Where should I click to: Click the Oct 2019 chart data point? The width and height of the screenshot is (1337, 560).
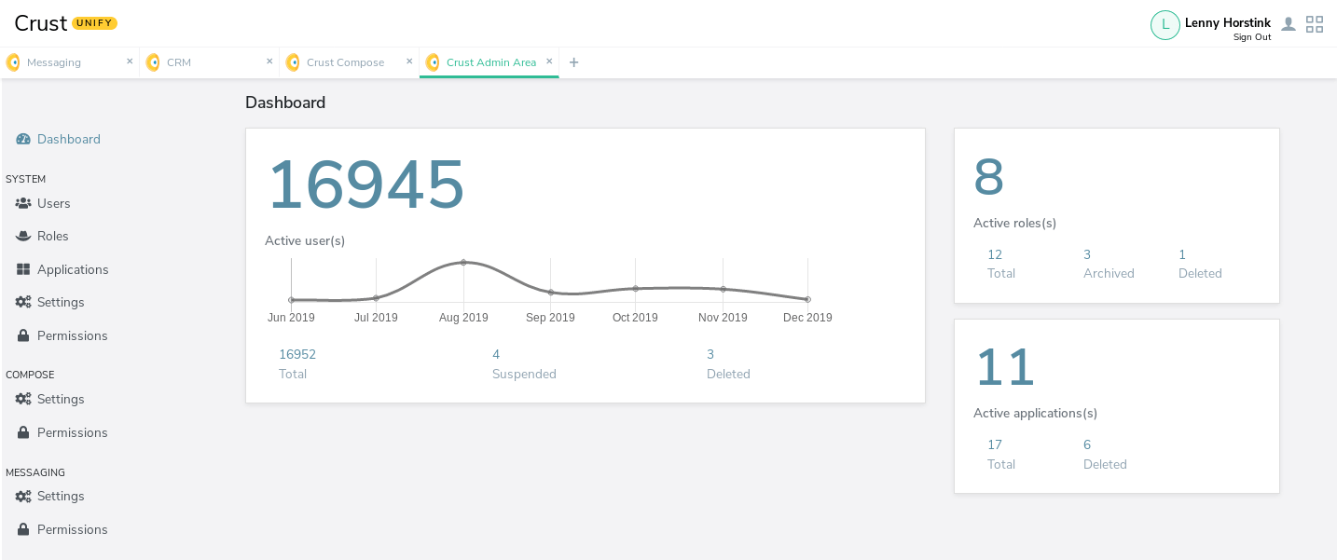(x=636, y=288)
